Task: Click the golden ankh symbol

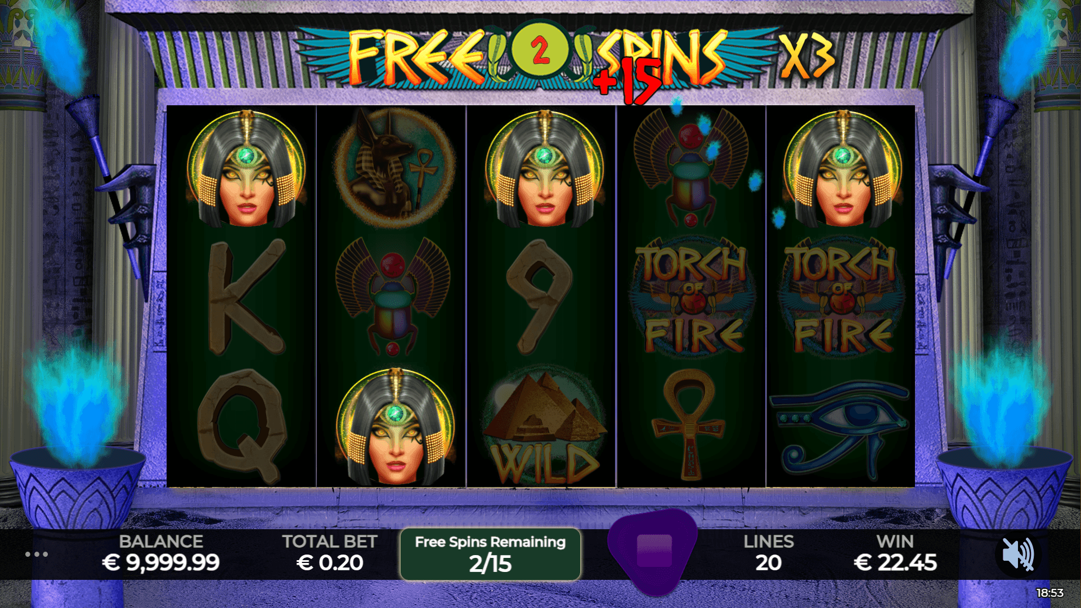Action: click(688, 425)
